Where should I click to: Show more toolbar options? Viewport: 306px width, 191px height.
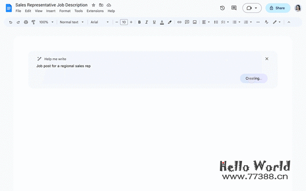pos(258,22)
